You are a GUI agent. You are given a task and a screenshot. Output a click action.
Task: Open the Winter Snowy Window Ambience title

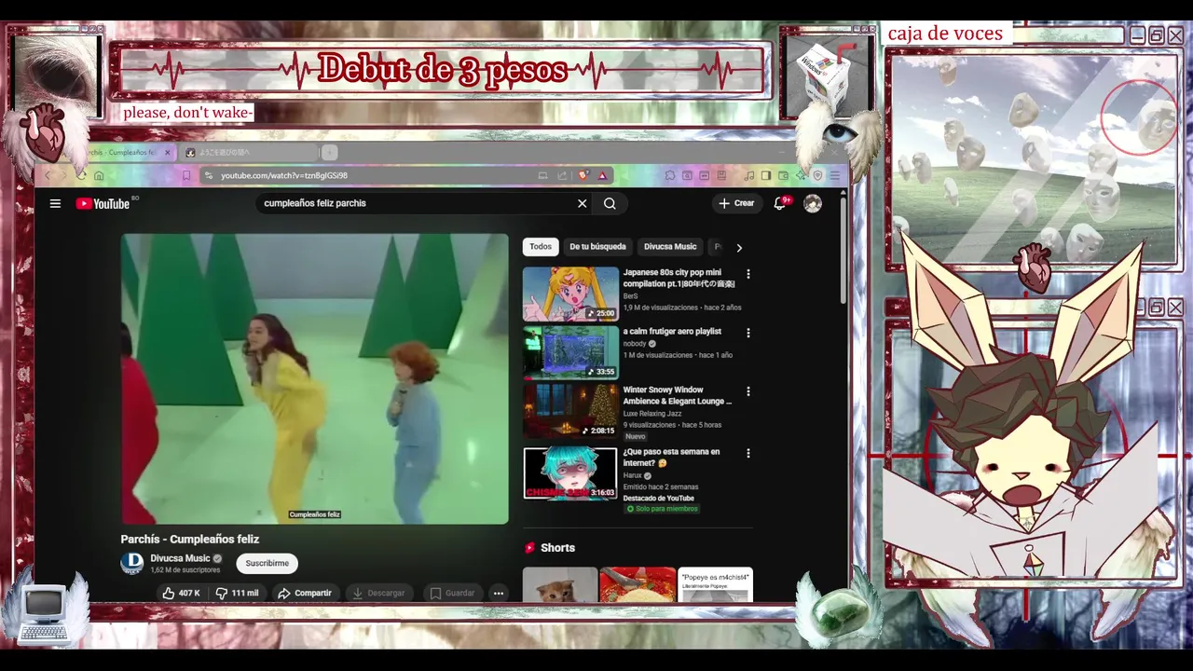(678, 395)
